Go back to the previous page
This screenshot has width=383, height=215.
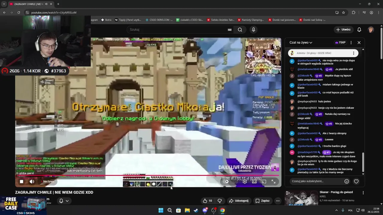click(x=4, y=13)
